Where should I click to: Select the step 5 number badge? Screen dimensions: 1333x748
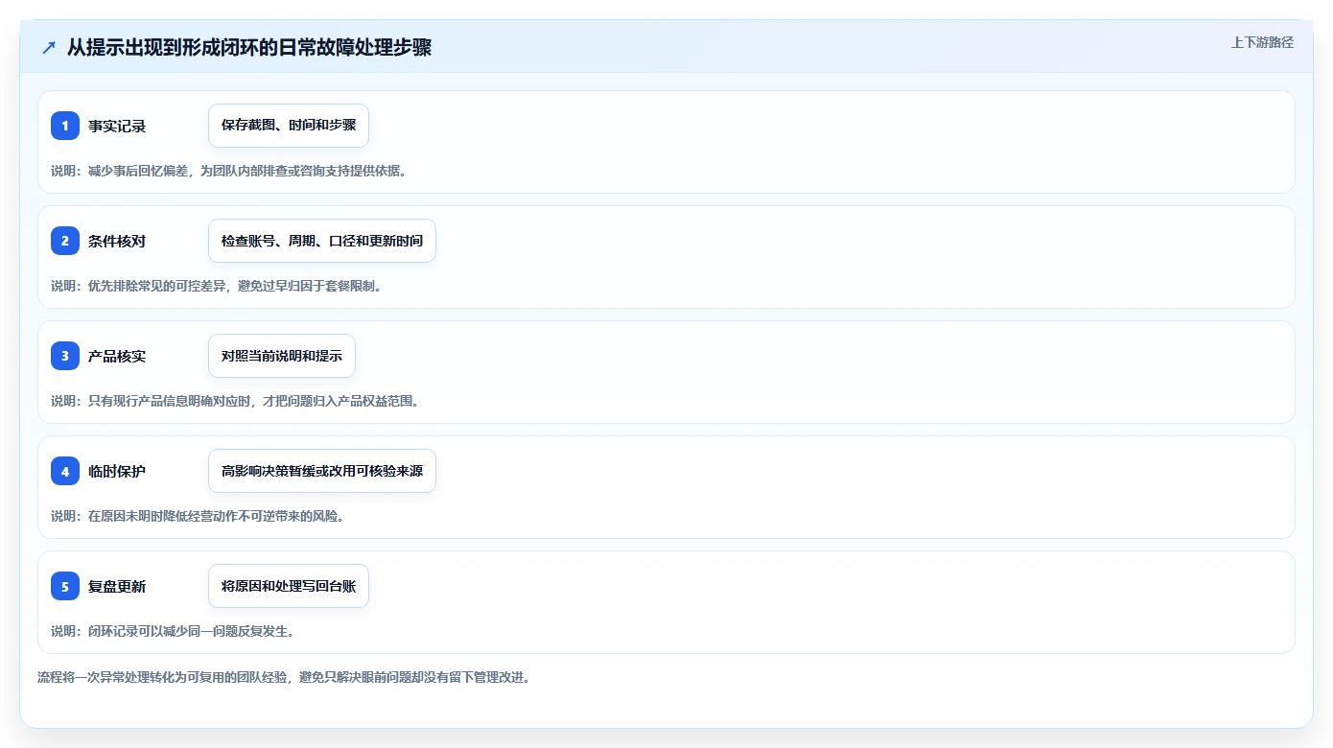pyautogui.click(x=65, y=586)
